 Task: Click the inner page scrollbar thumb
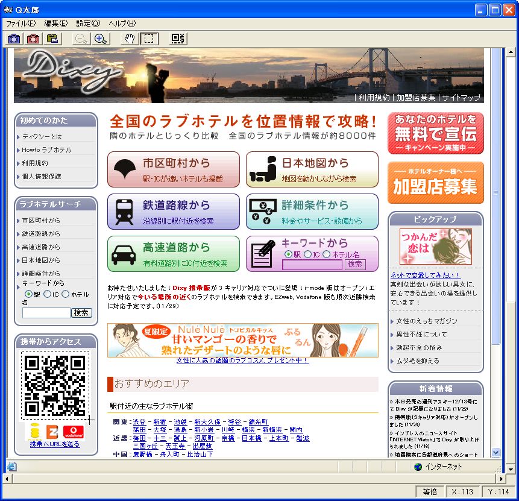point(495,196)
